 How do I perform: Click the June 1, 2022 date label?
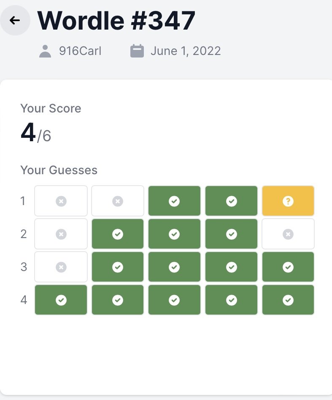point(186,51)
